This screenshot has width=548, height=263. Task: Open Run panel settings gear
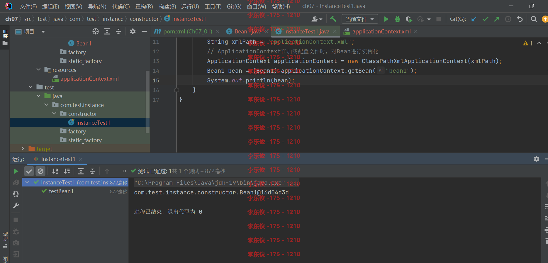(537, 159)
